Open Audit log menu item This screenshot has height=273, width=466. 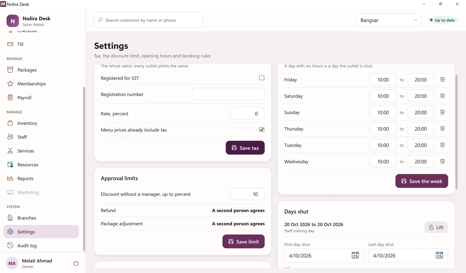(41, 246)
